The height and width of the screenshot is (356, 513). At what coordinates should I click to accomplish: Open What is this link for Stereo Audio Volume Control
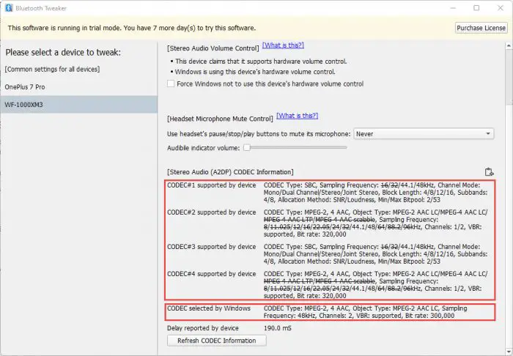click(283, 45)
